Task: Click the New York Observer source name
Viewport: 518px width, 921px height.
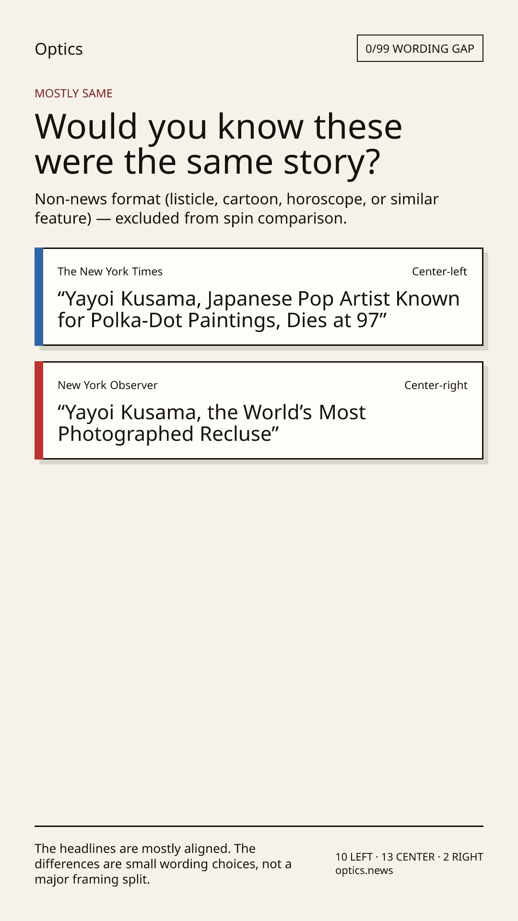Action: (x=107, y=385)
